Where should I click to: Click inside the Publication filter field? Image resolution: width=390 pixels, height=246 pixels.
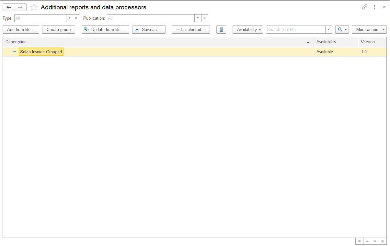tap(151, 18)
